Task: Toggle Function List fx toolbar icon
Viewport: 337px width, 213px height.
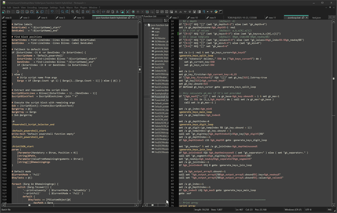Action: point(118,12)
